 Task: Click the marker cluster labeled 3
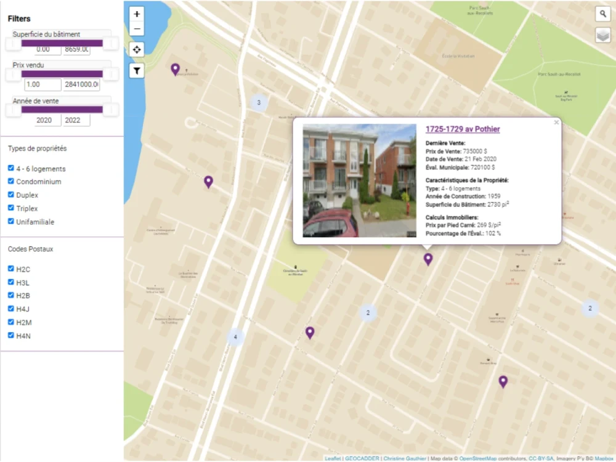pos(259,102)
